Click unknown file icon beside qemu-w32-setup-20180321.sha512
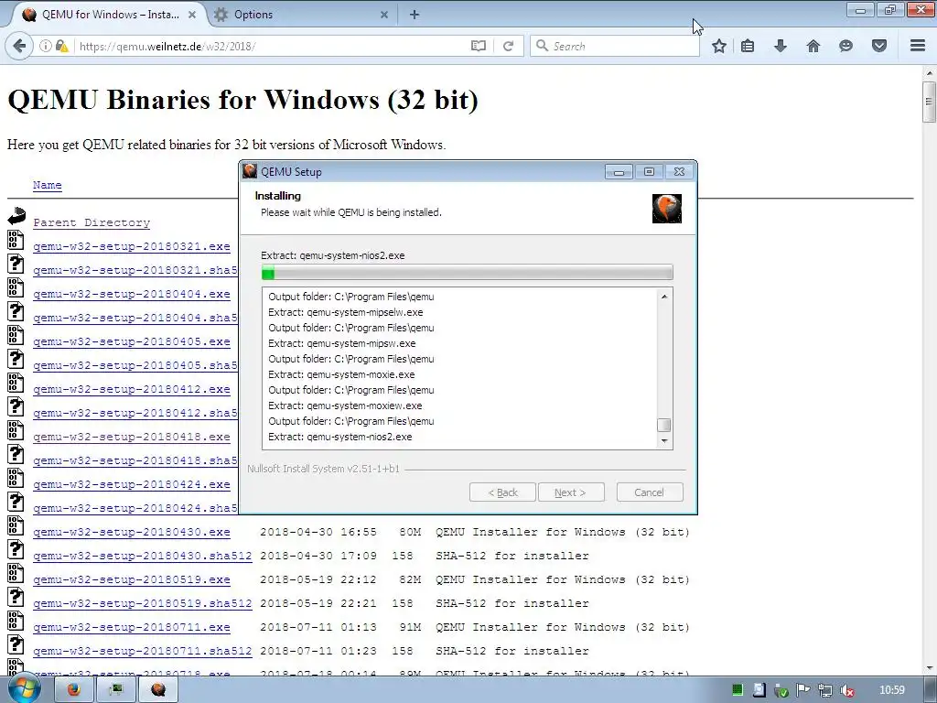This screenshot has height=703, width=937. [x=16, y=264]
